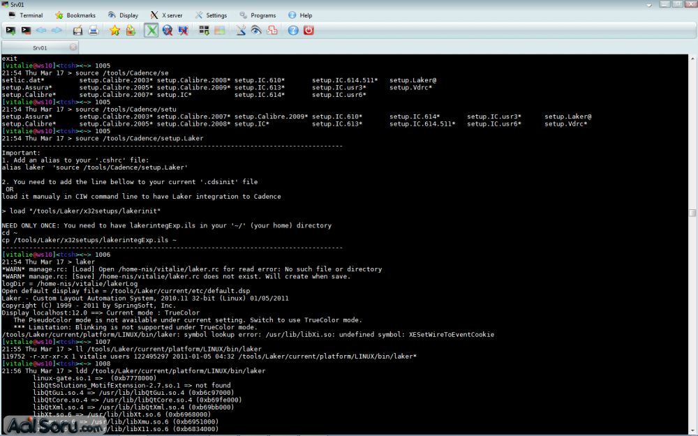
Task: Click the red power exit icon
Action: click(x=309, y=30)
